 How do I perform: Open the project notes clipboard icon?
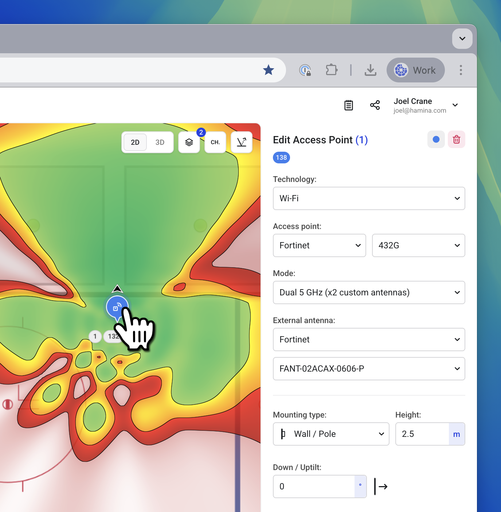click(349, 105)
